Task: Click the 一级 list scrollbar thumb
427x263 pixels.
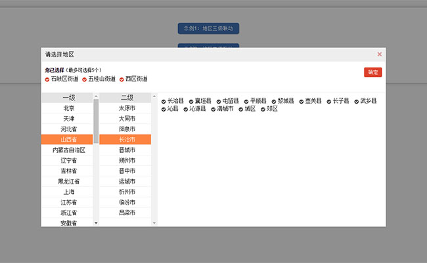Action: (x=97, y=121)
